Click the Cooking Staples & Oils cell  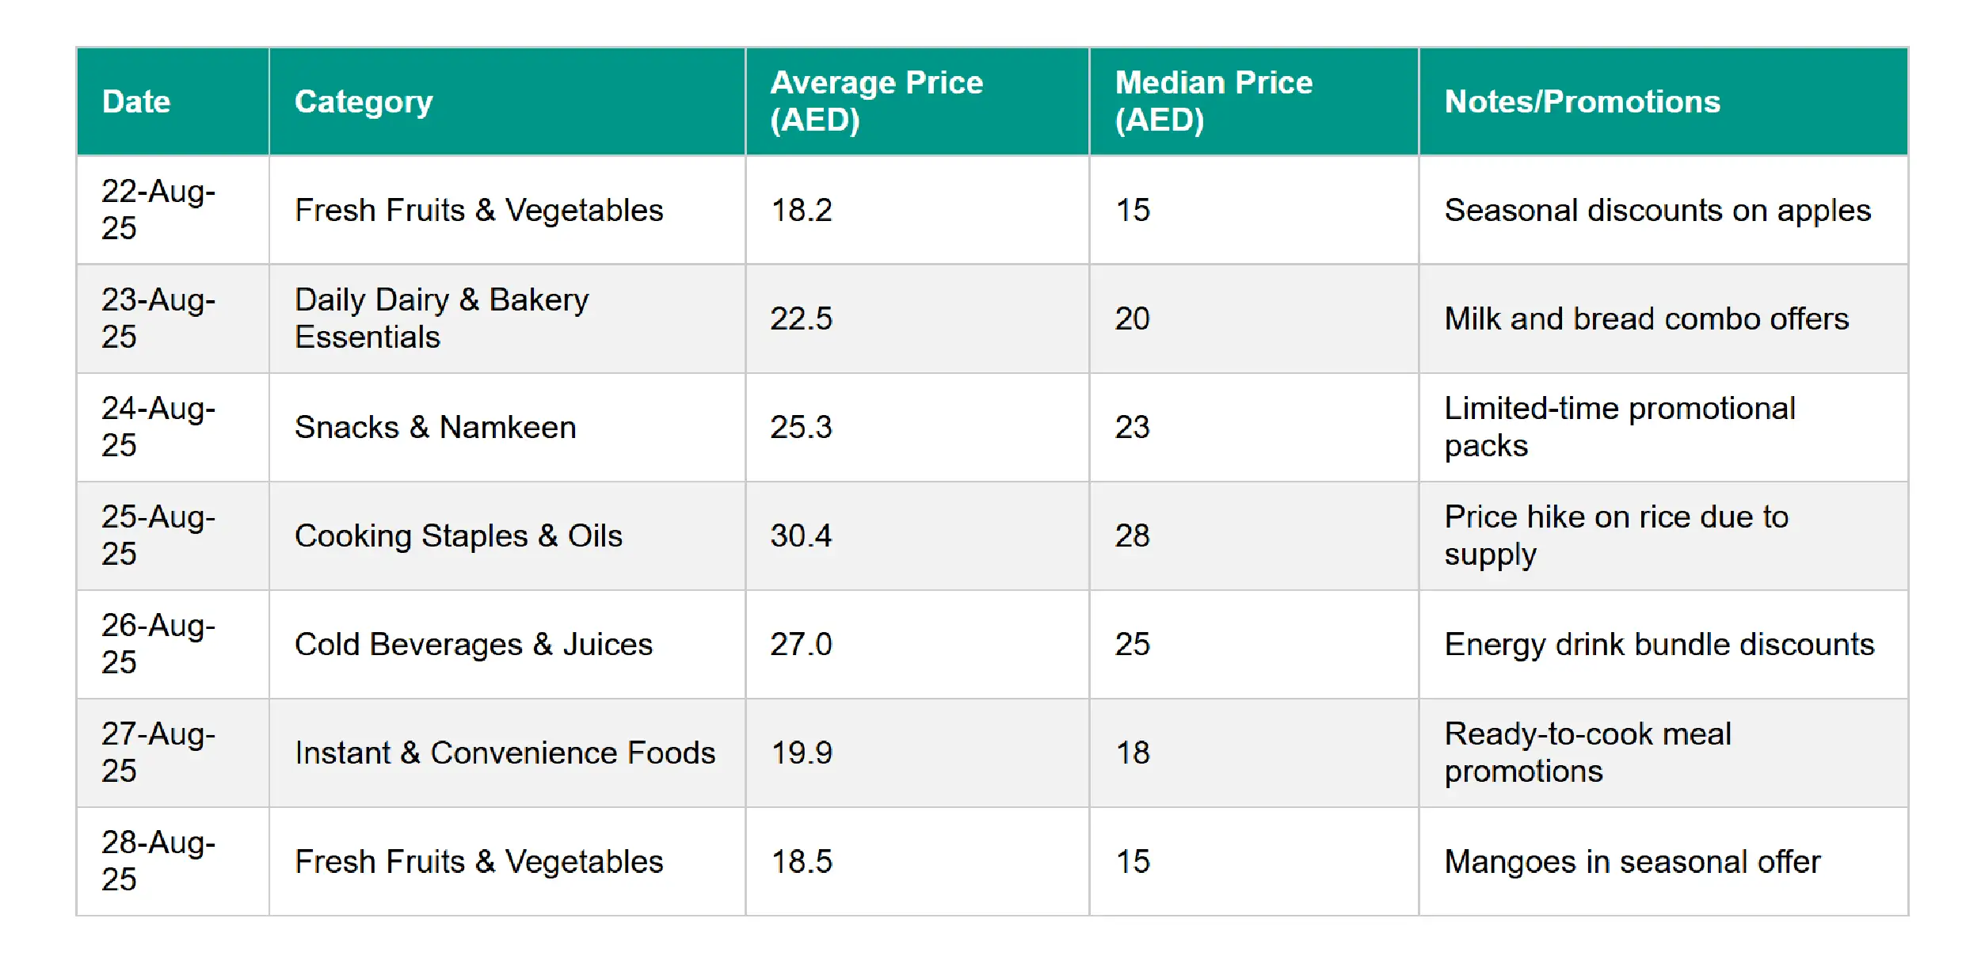click(458, 535)
